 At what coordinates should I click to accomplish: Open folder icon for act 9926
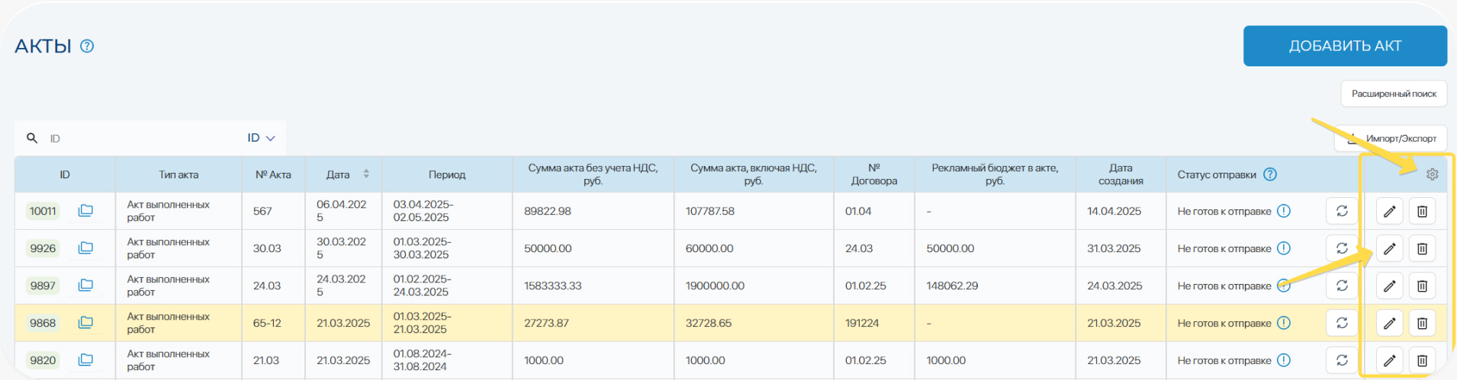pyautogui.click(x=85, y=248)
